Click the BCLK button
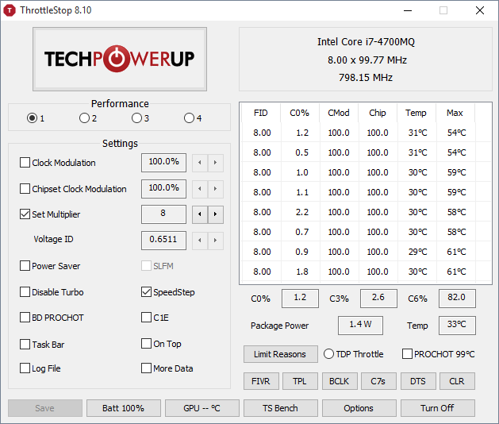The image size is (499, 424). 340,381
